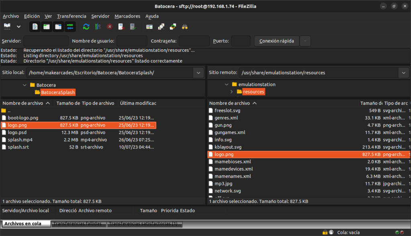
Task: Switch to the Archivos en cola tab
Action: pyautogui.click(x=26, y=224)
